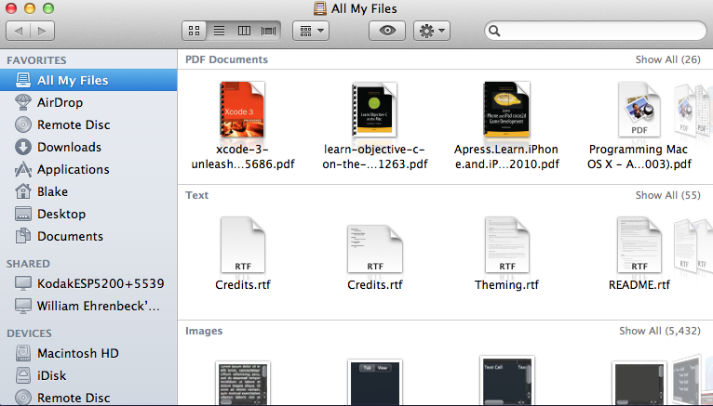This screenshot has width=713, height=406.
Task: Click the Favorites sidebar heading
Action: pyautogui.click(x=36, y=60)
